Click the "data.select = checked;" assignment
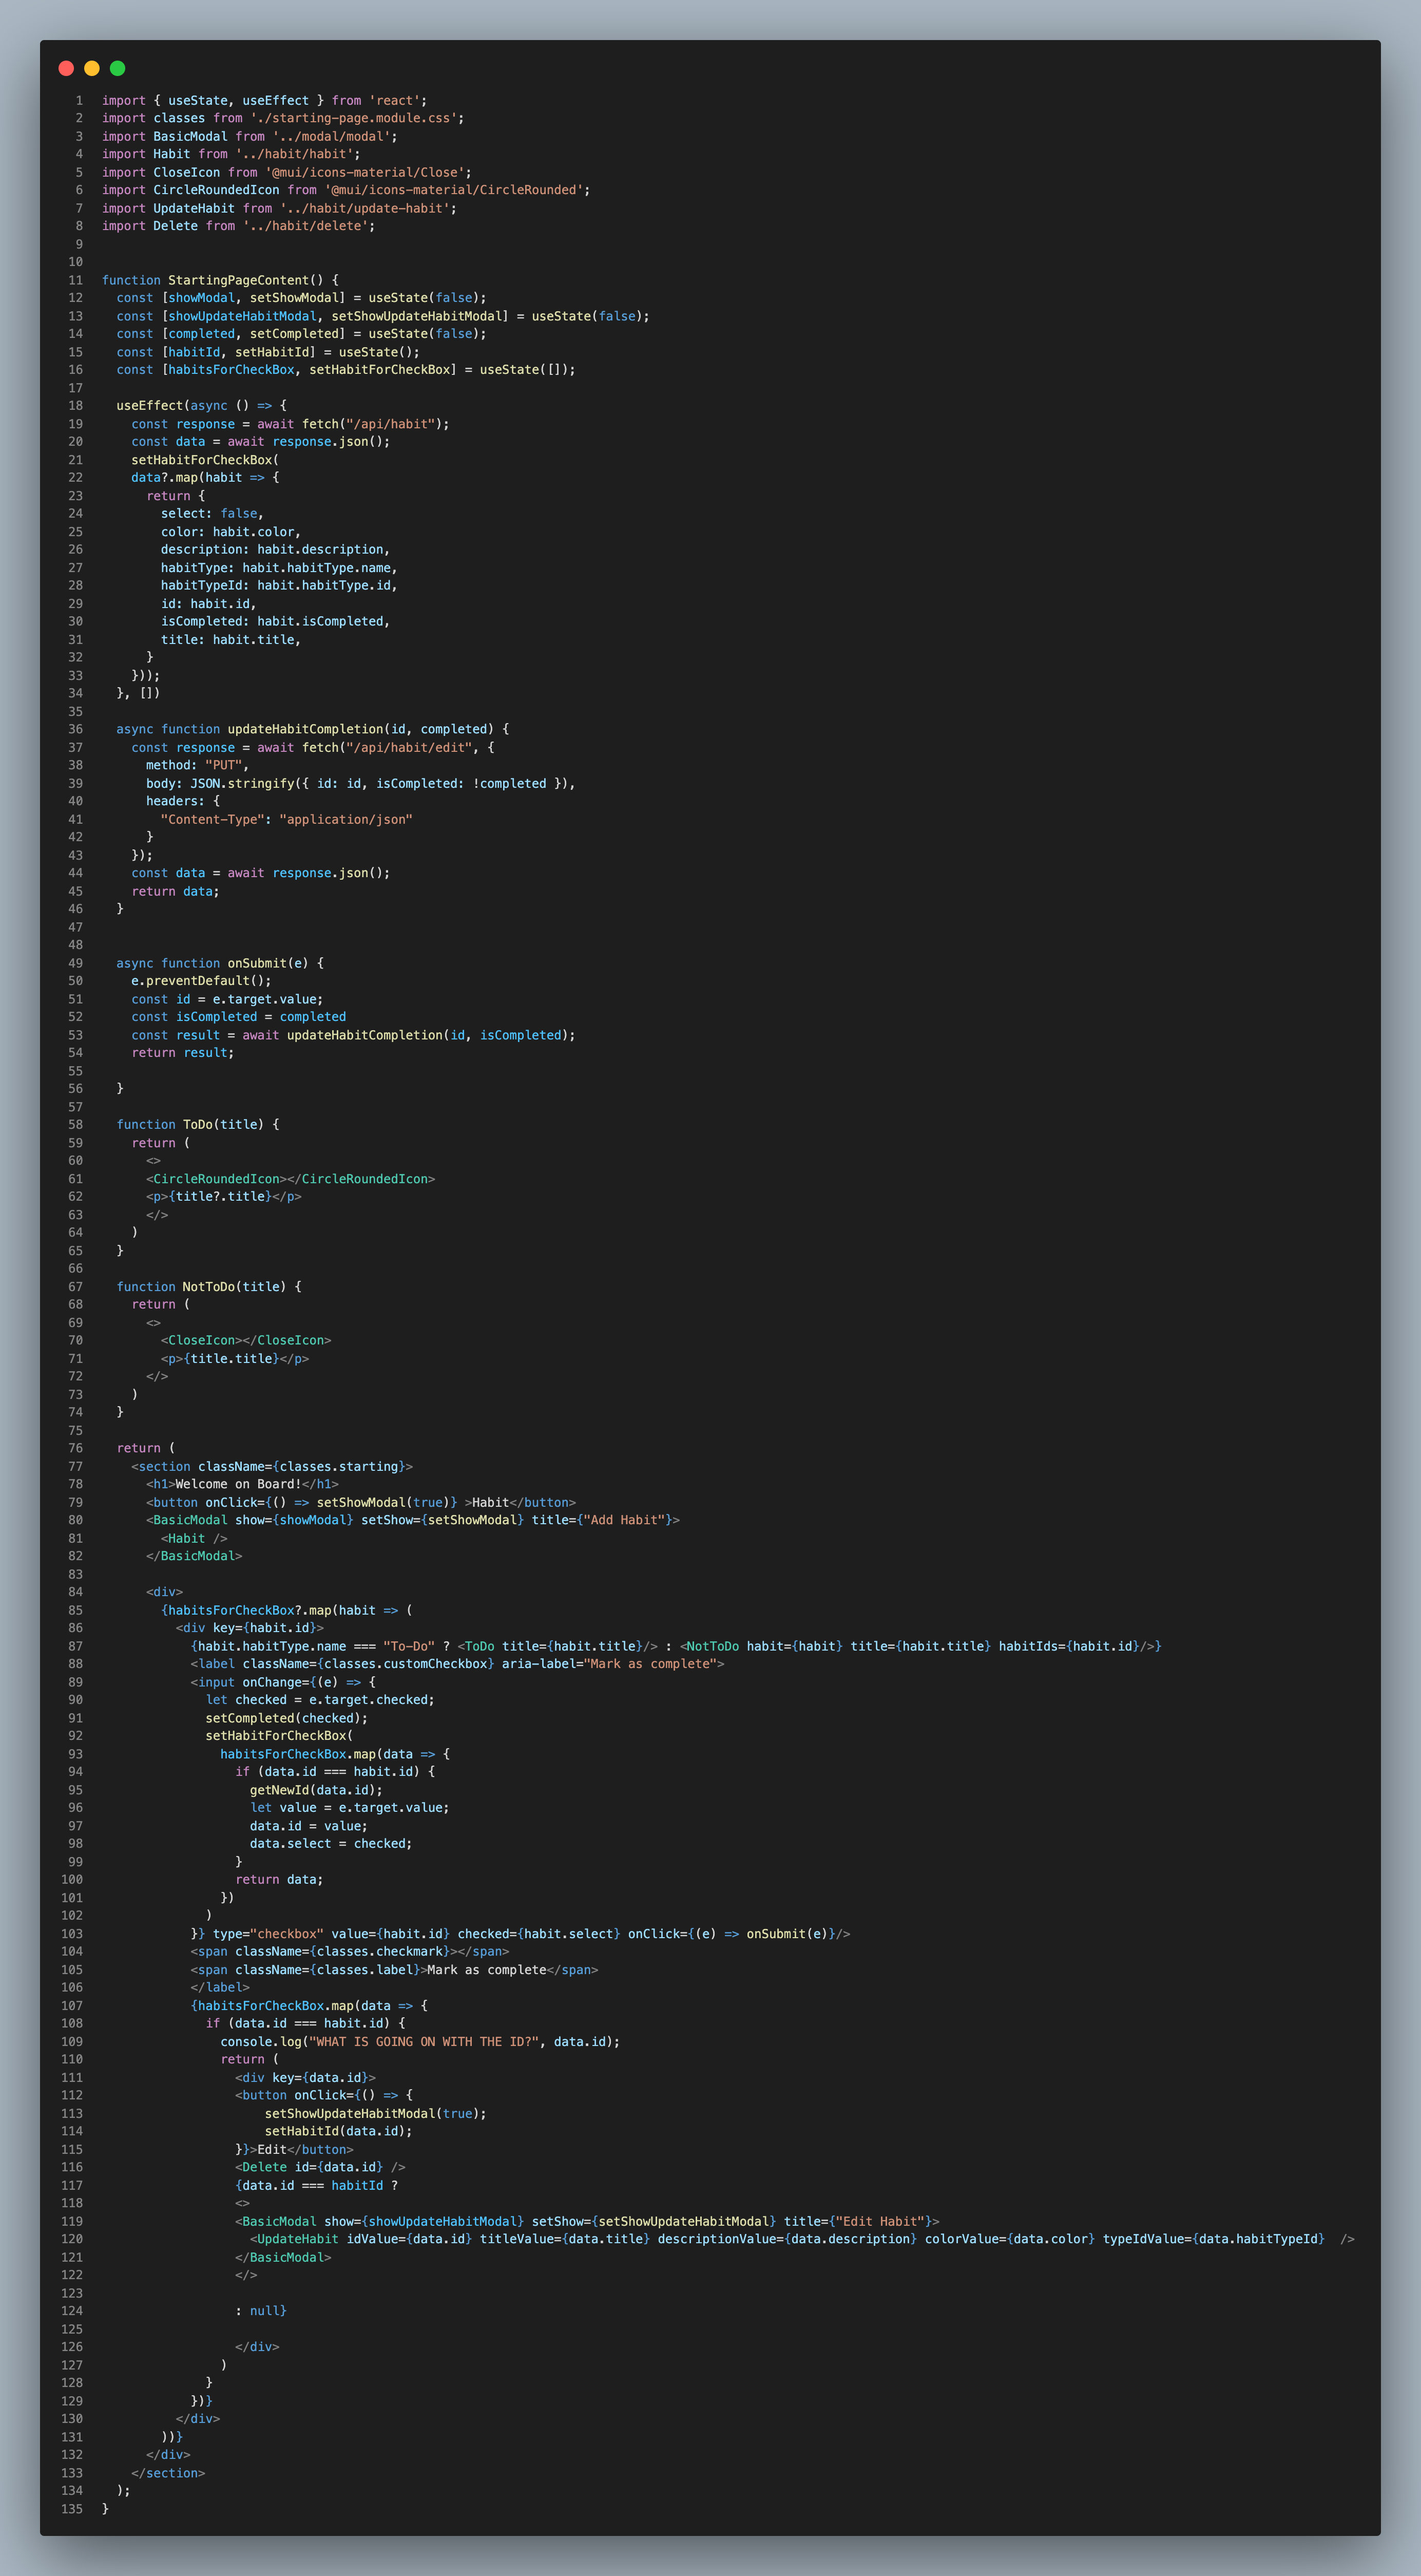This screenshot has height=2576, width=1421. tap(331, 1845)
